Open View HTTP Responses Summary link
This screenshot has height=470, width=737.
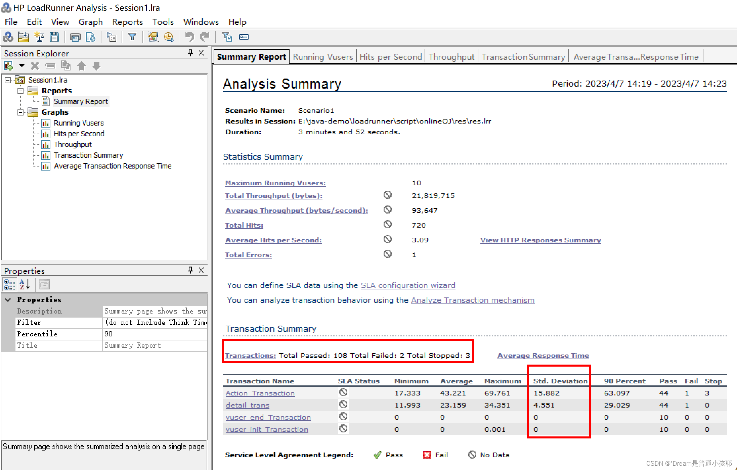540,240
